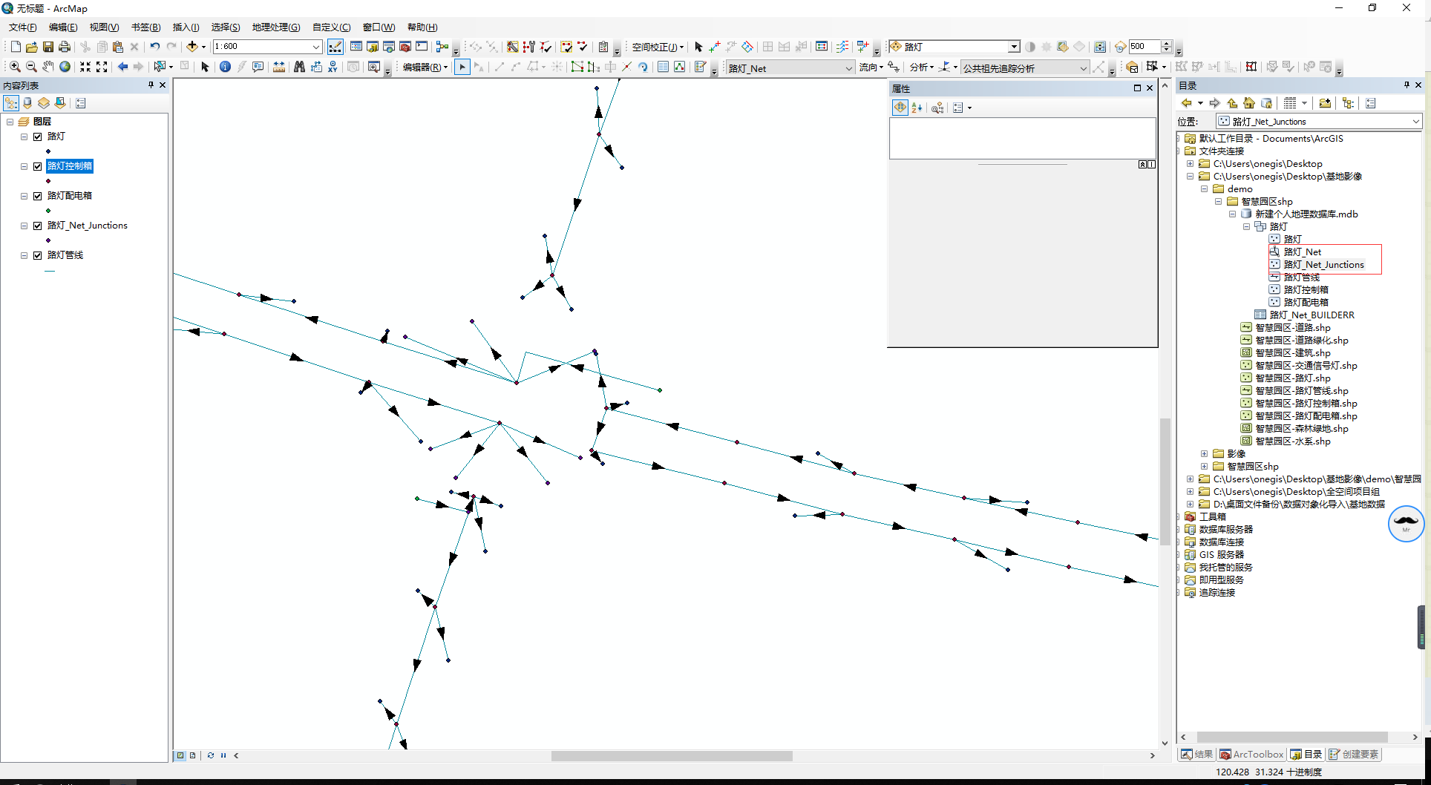Open a map document with the folder icon

tap(31, 47)
